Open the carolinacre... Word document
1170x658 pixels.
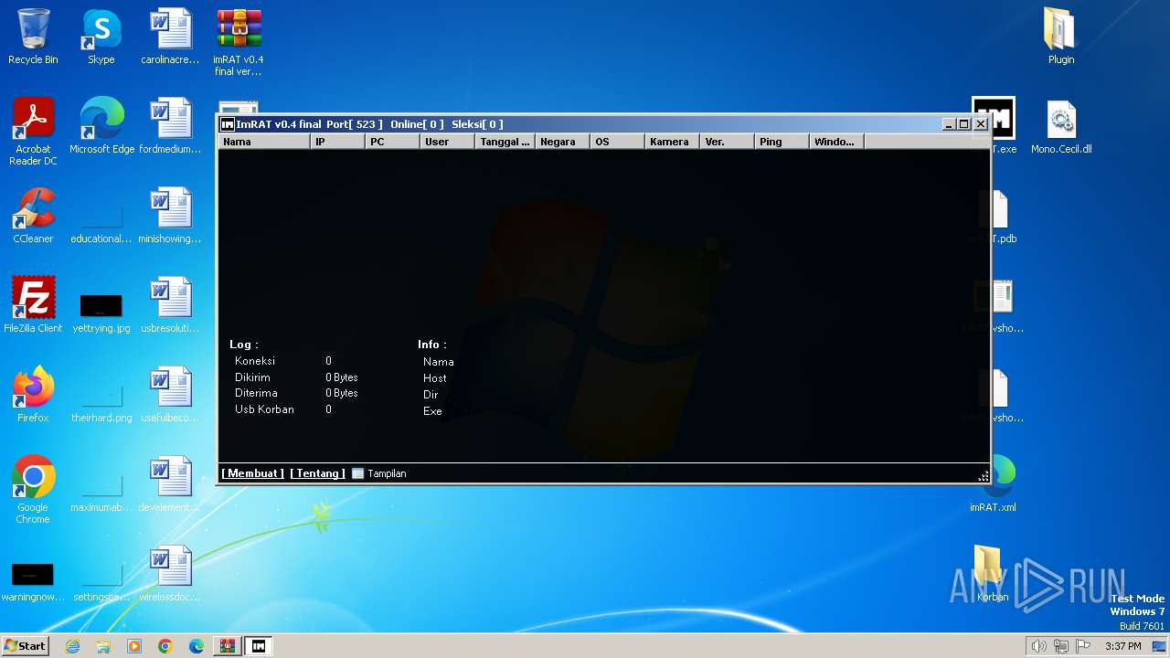click(x=170, y=37)
